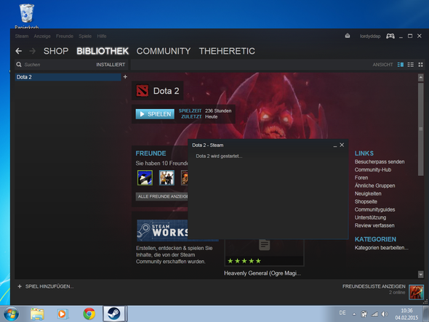This screenshot has width=429, height=322.
Task: Open the INSTALLIERT filter dropdown
Action: pyautogui.click(x=111, y=65)
